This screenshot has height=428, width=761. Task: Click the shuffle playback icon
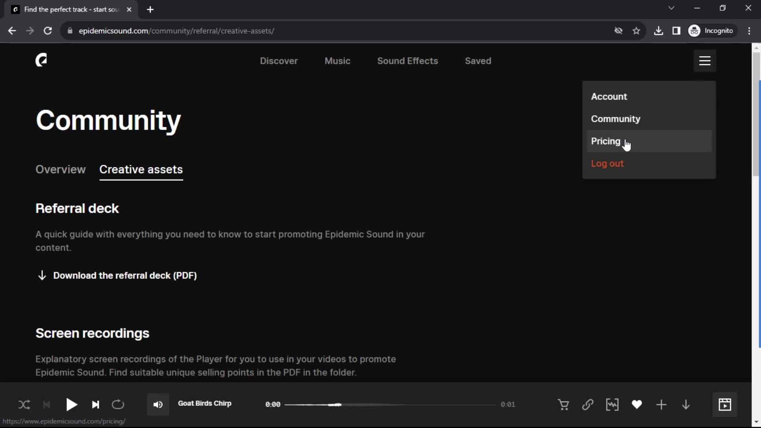tap(24, 404)
